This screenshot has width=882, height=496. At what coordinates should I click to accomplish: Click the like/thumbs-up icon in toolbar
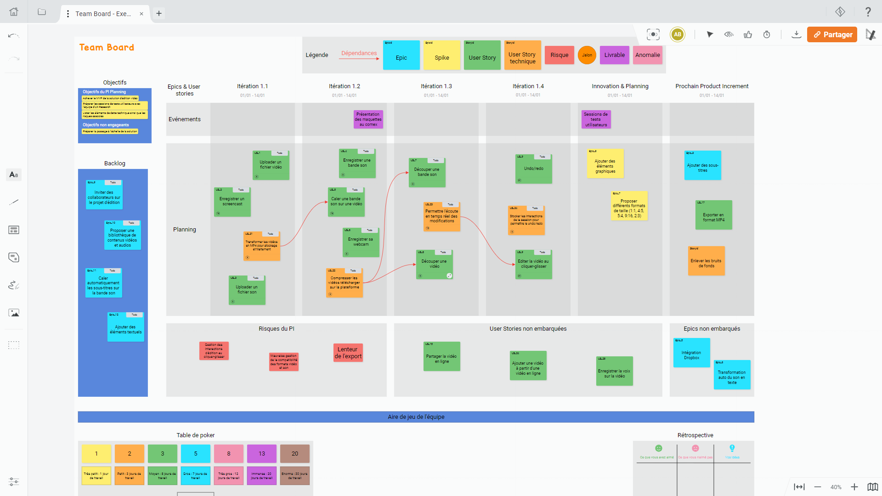pyautogui.click(x=748, y=34)
